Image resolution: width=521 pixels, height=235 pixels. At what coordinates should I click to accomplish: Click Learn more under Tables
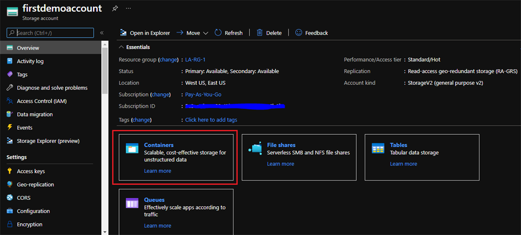[403, 164]
